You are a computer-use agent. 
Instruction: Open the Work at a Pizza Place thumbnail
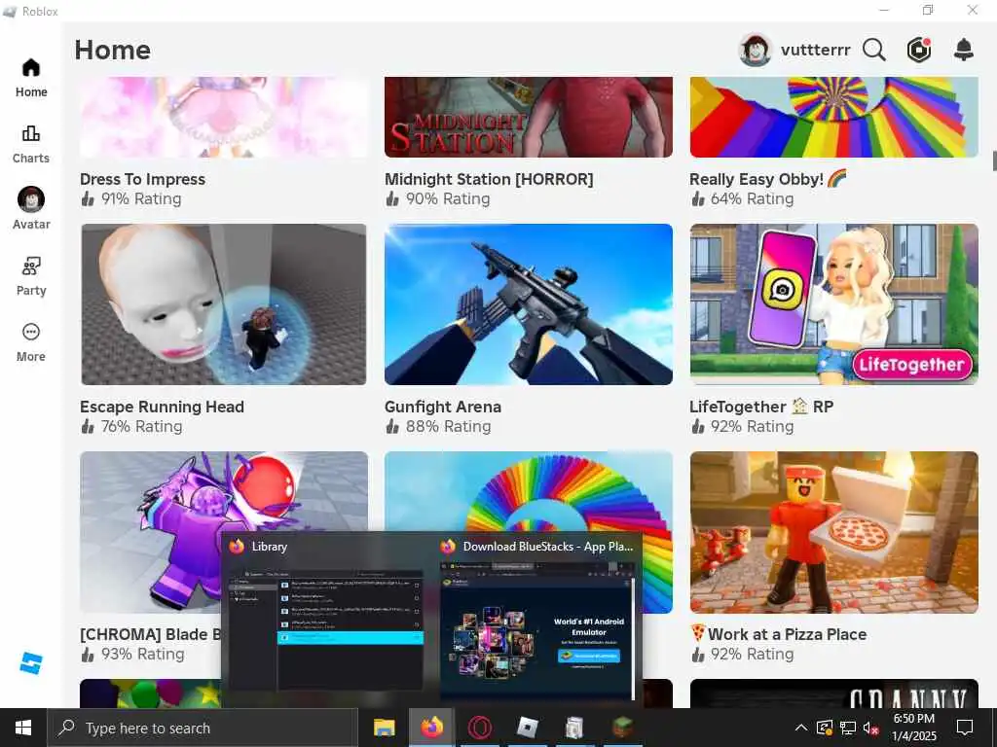tap(834, 532)
